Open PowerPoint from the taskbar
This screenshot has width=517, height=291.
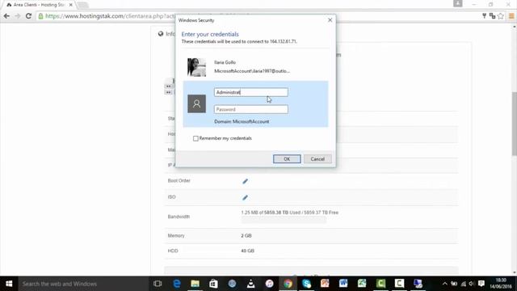[x=325, y=284]
